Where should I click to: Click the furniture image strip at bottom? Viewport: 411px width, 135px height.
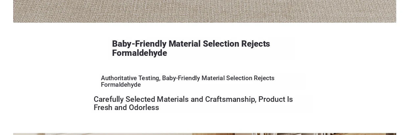(x=205, y=134)
